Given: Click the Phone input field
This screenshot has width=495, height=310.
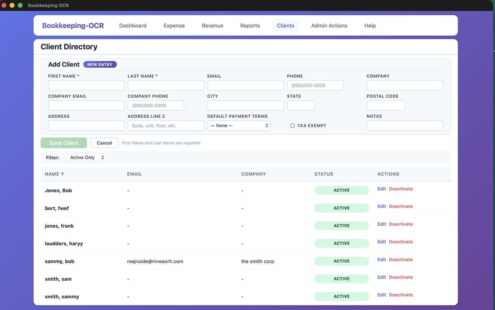Looking at the screenshot, I should coord(315,85).
